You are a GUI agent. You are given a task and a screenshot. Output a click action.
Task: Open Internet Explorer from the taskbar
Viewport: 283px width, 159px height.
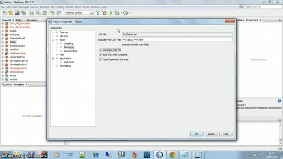pyautogui.click(x=96, y=155)
